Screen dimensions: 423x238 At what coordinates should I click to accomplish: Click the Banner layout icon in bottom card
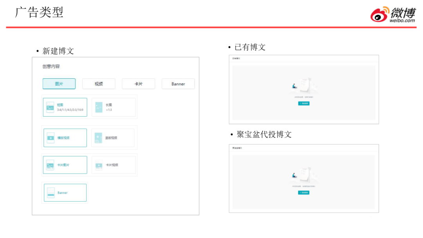pyautogui.click(x=51, y=193)
